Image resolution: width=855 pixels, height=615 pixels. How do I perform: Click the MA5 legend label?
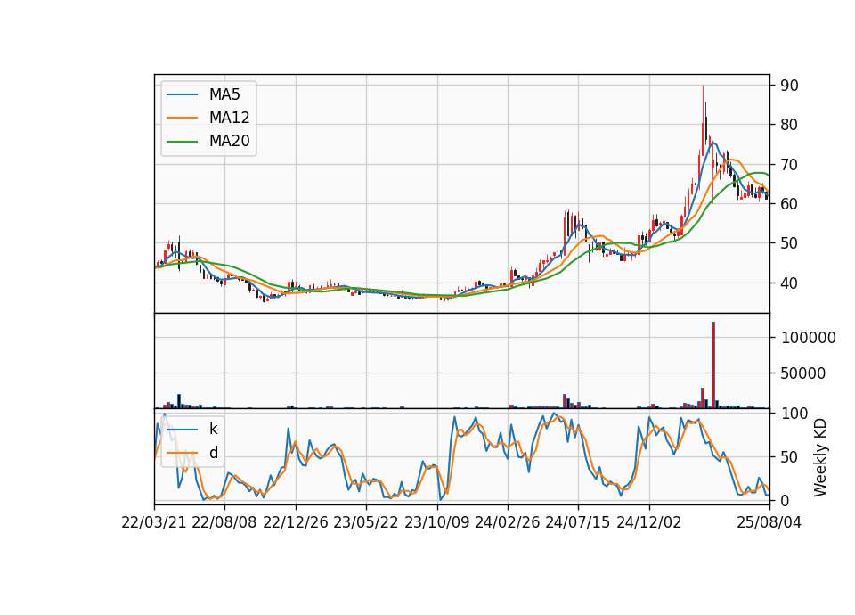[x=224, y=94]
